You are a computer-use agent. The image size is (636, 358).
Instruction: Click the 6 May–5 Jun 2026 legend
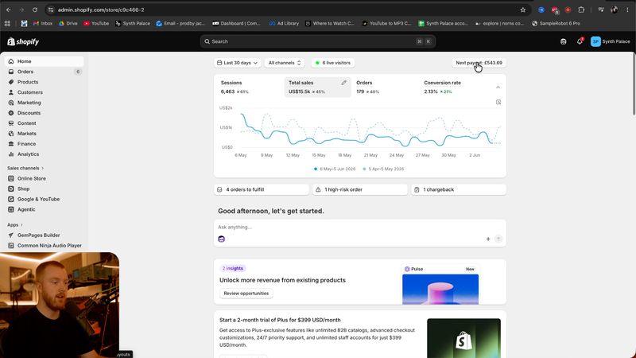click(335, 169)
